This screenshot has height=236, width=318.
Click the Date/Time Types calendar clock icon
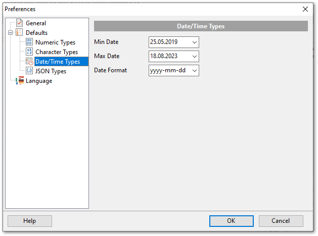tap(29, 62)
